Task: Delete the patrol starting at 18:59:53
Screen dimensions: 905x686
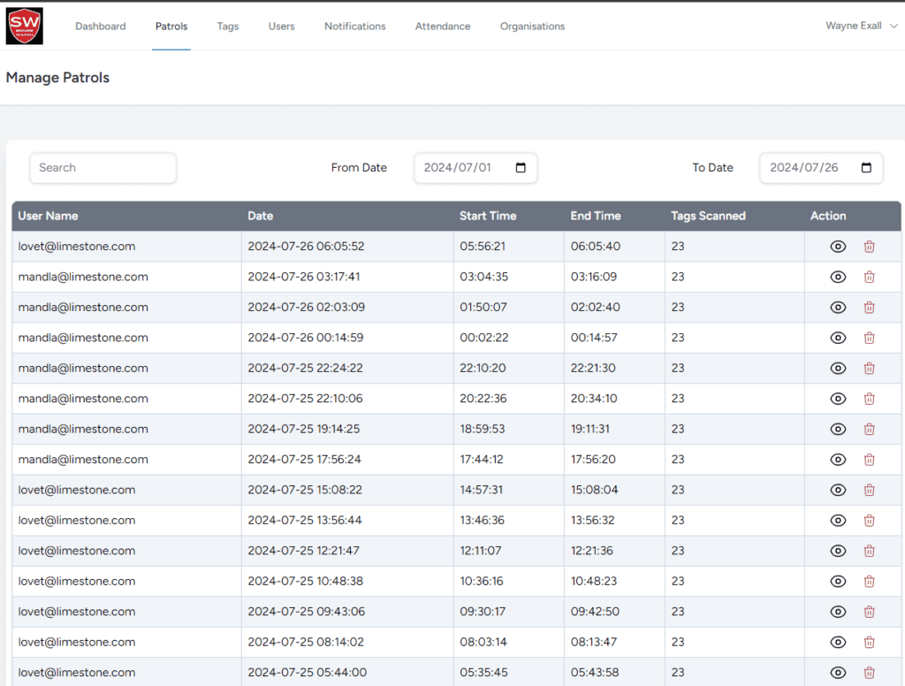Action: [869, 430]
